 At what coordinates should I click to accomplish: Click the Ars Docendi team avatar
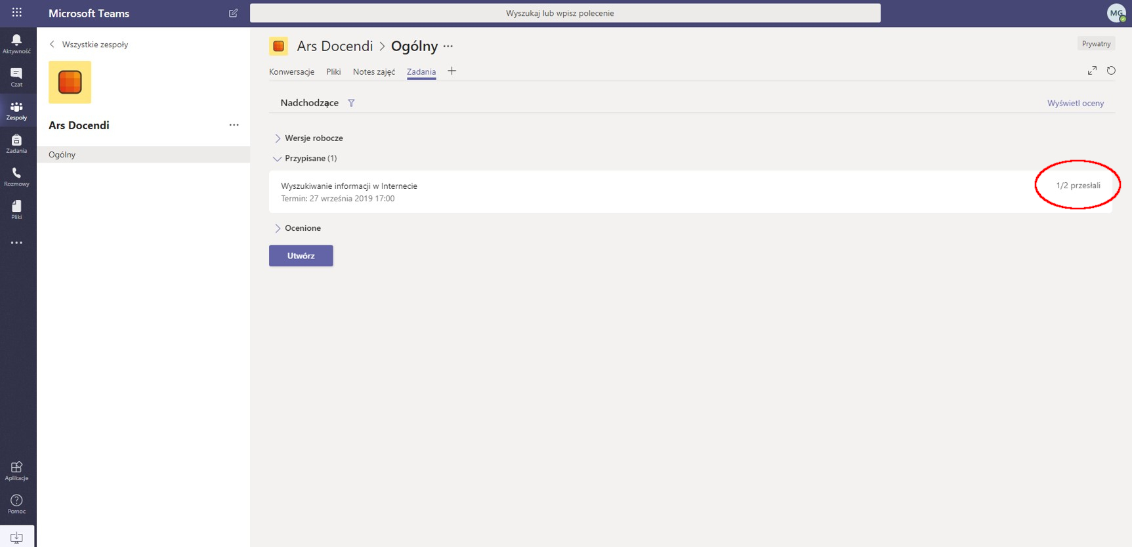(70, 82)
